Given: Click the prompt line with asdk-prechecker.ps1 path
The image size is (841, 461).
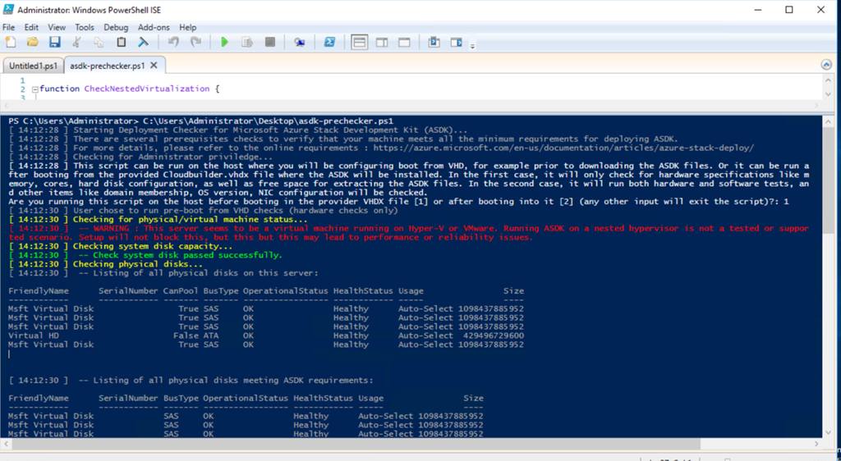Looking at the screenshot, I should (x=200, y=121).
